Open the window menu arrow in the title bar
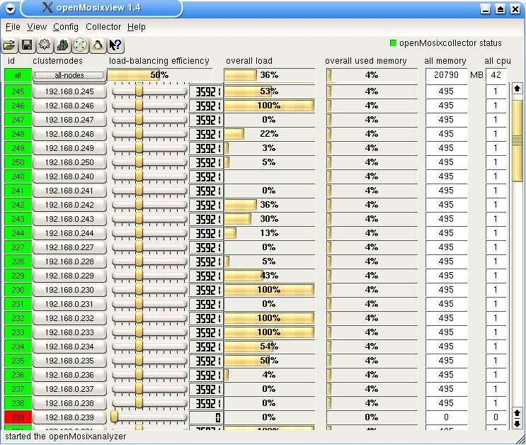 click(x=10, y=9)
